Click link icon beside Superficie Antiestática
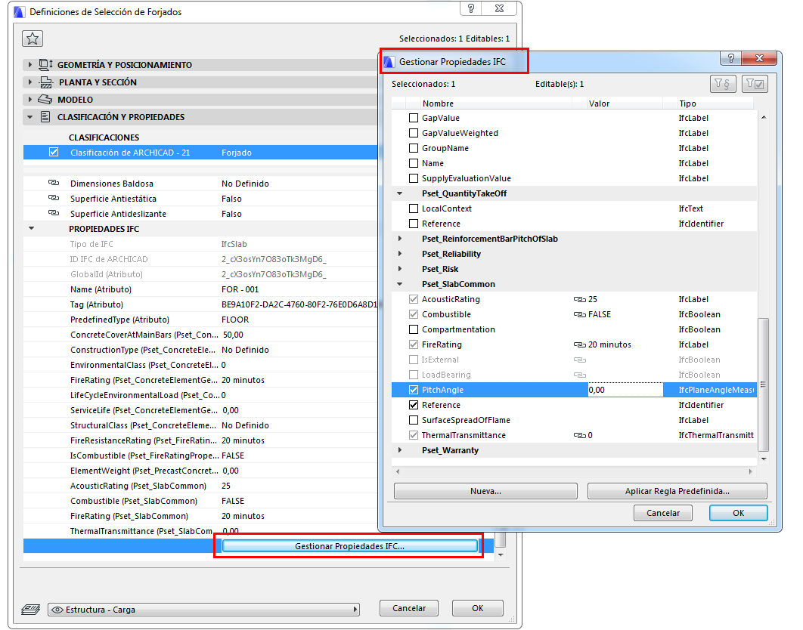The height and width of the screenshot is (630, 803). tap(53, 198)
